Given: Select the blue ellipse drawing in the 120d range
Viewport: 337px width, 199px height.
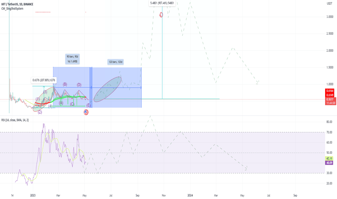Looking at the screenshot, I should 108,89.
